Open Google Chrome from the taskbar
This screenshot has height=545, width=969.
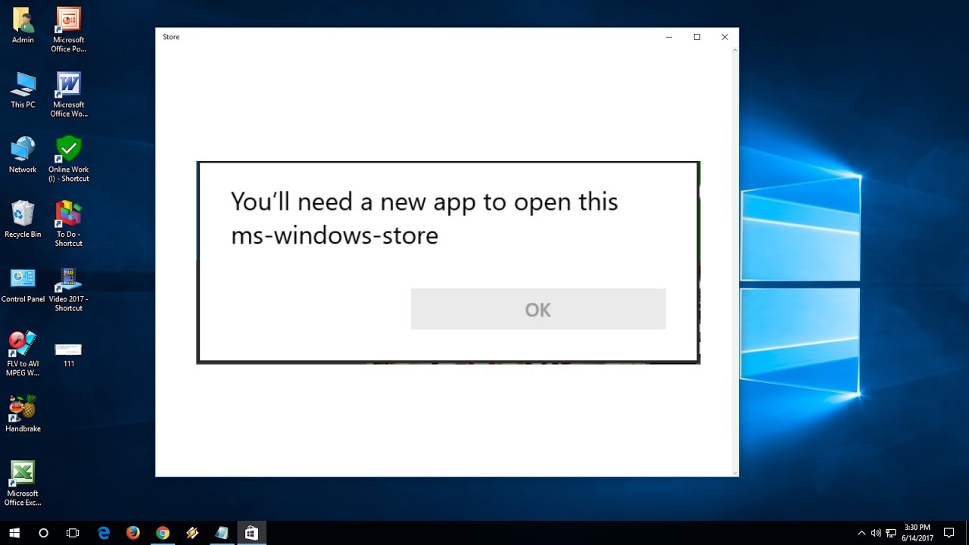[x=163, y=532]
